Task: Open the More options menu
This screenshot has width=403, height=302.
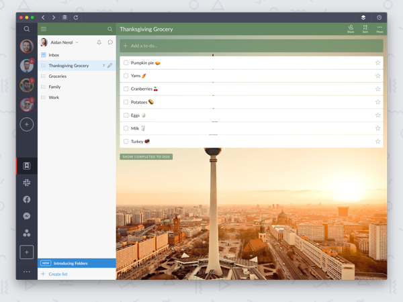Action: (379, 29)
